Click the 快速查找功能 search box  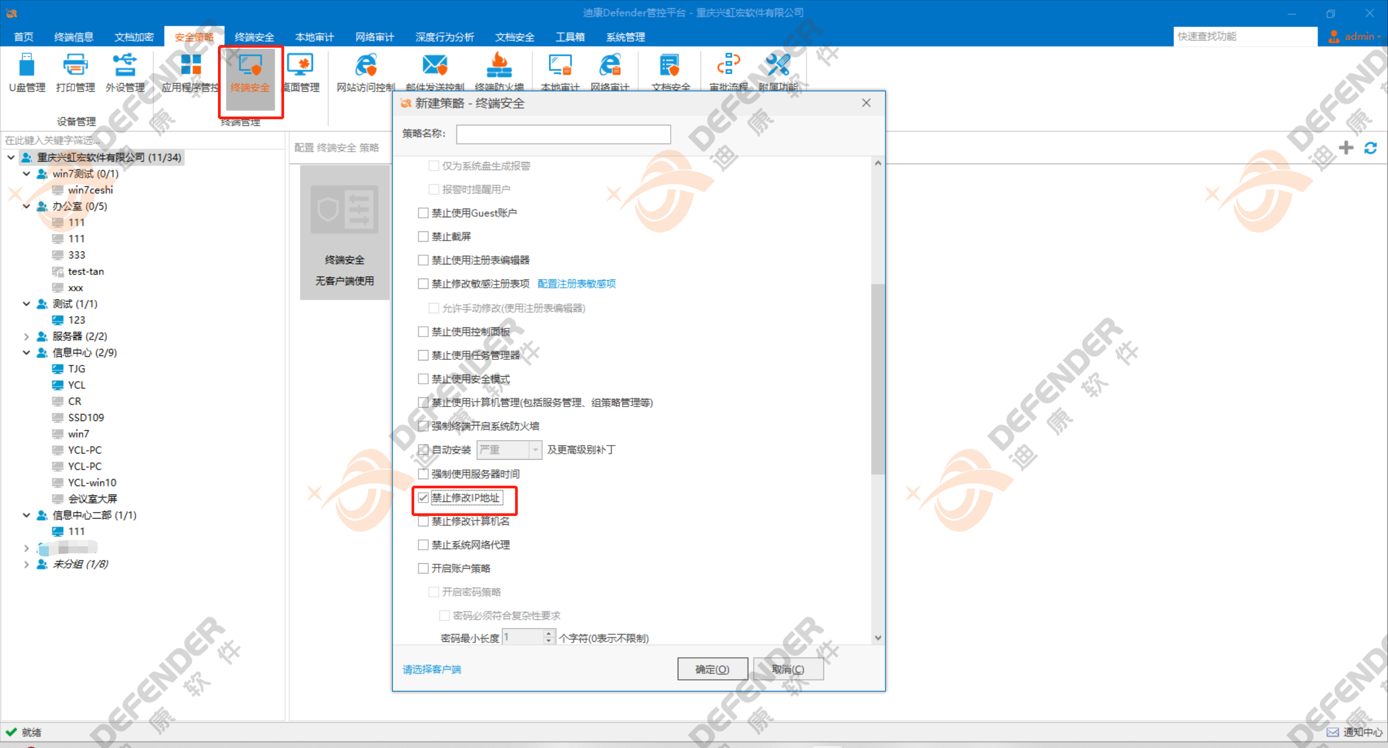click(1245, 36)
